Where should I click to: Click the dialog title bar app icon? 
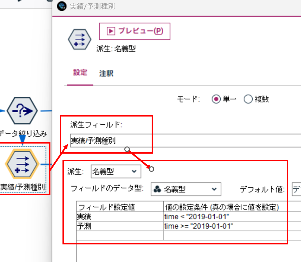62,6
